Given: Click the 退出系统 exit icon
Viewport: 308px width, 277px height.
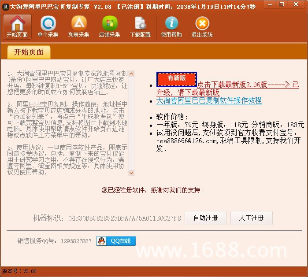Looking at the screenshot, I should pos(202,27).
